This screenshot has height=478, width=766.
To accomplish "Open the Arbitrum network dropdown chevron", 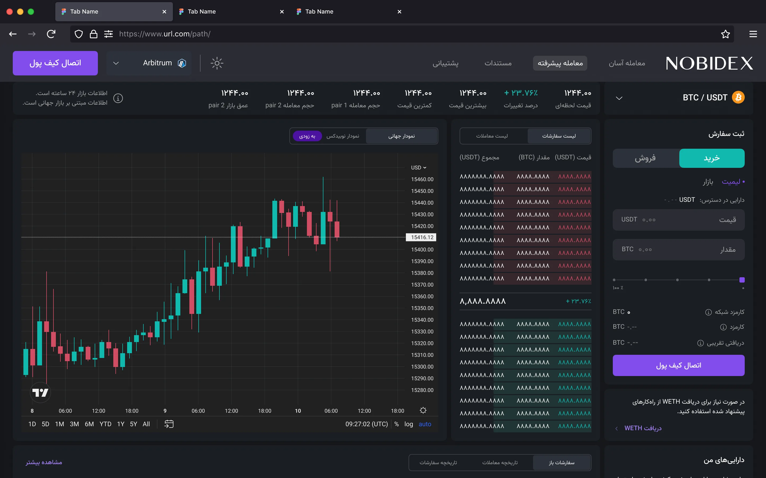I will (116, 63).
